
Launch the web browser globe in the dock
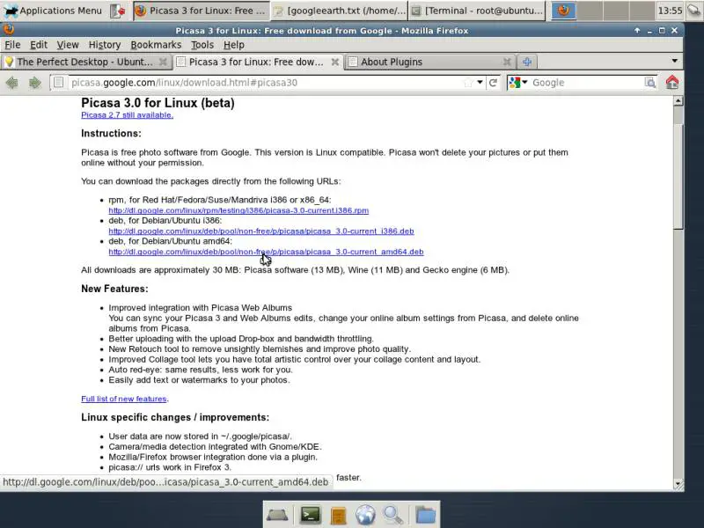click(365, 515)
